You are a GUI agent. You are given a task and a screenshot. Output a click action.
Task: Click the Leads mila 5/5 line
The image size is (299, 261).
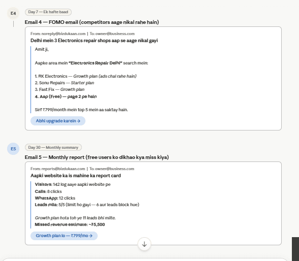click(x=87, y=205)
